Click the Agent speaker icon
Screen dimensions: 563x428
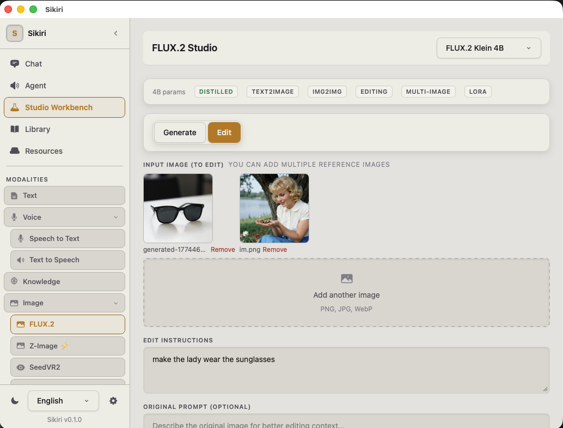[x=15, y=86]
